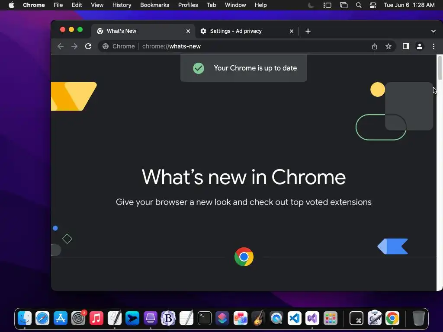The image size is (443, 332).
Task: Open a new tab with plus button
Action: coord(308,31)
